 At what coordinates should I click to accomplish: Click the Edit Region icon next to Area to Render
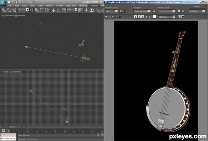tap(120, 11)
